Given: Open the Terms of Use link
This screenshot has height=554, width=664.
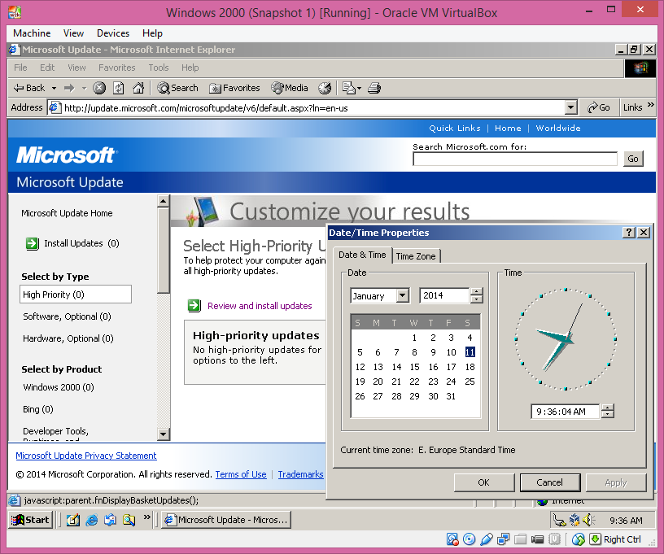Looking at the screenshot, I should 241,474.
